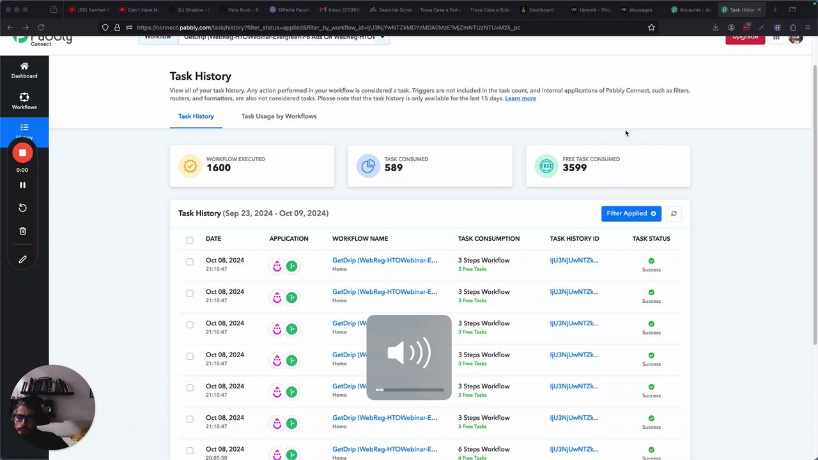The image size is (818, 460).
Task: Open the apps grid beside Upgrade
Action: click(776, 38)
